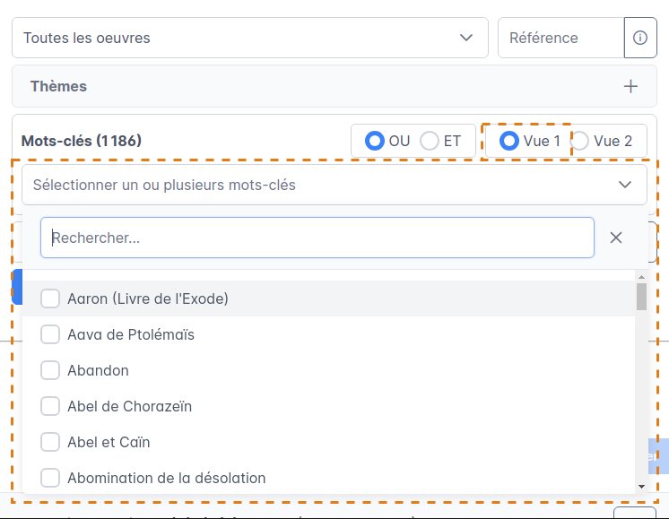Click the Thèmes section header
The image size is (669, 519).
58,86
